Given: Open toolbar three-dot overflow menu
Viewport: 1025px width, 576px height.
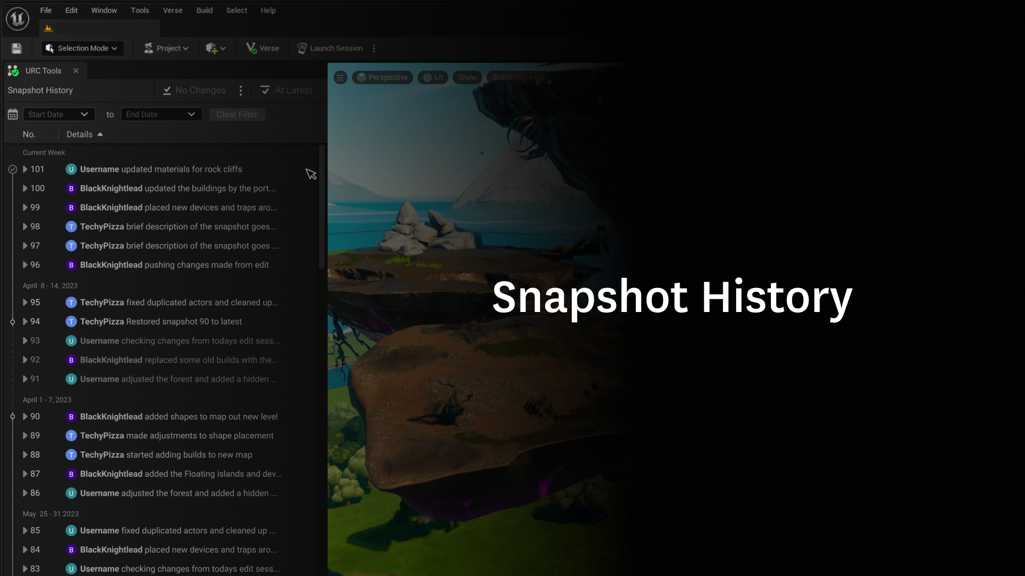Looking at the screenshot, I should click(x=374, y=49).
